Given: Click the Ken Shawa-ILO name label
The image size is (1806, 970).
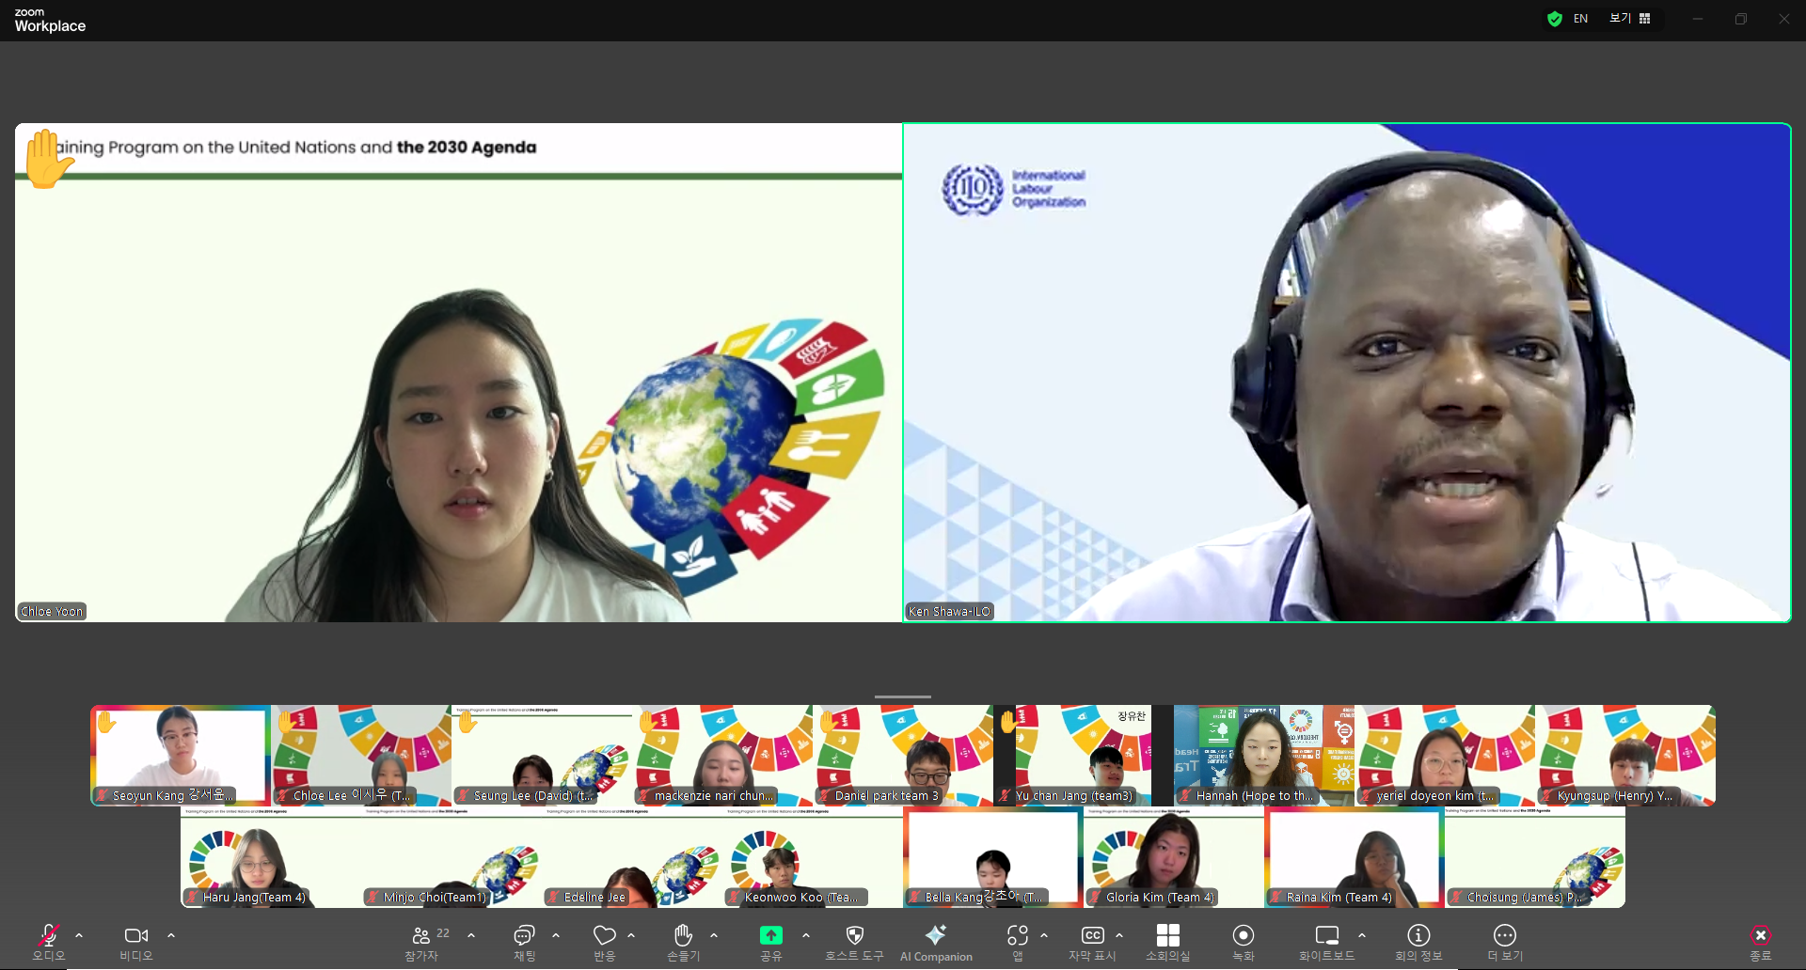Looking at the screenshot, I should pyautogui.click(x=950, y=611).
